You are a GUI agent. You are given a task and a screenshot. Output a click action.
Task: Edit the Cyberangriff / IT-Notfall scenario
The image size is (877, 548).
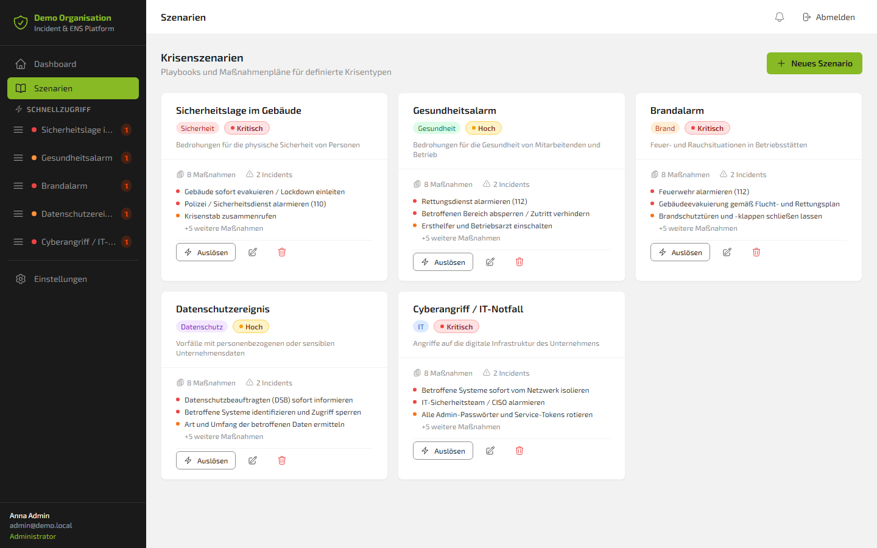click(490, 451)
